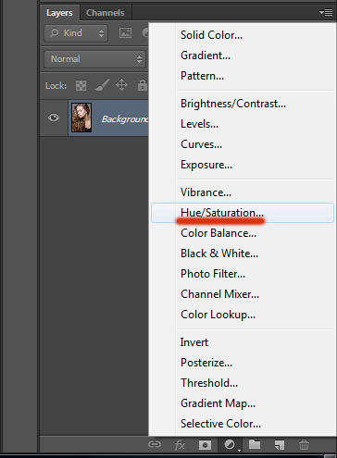The width and height of the screenshot is (337, 458).
Task: Toggle Lock all padlock icon
Action: pyautogui.click(x=143, y=85)
